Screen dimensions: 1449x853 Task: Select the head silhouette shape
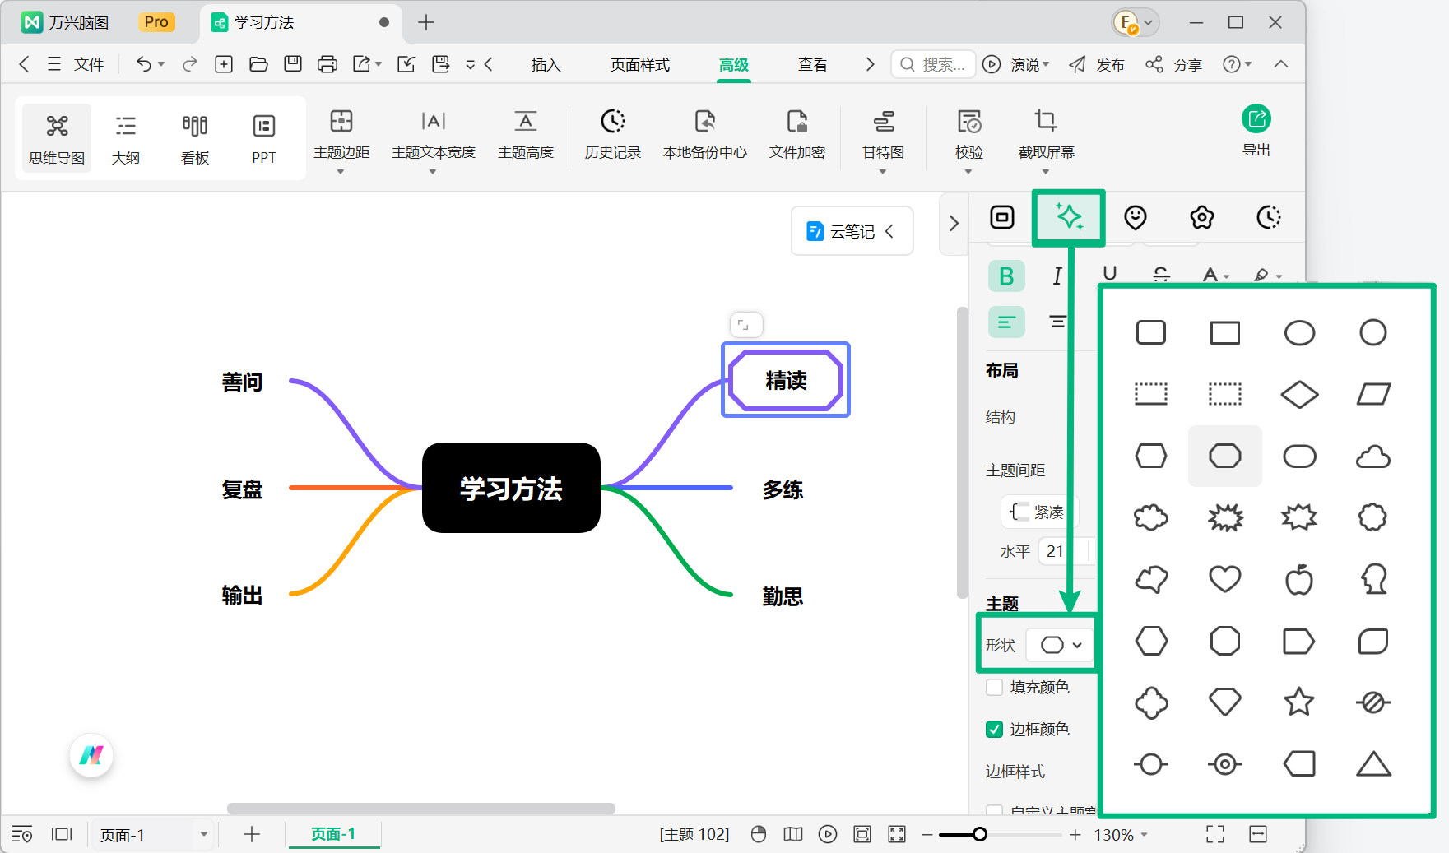pyautogui.click(x=1373, y=579)
